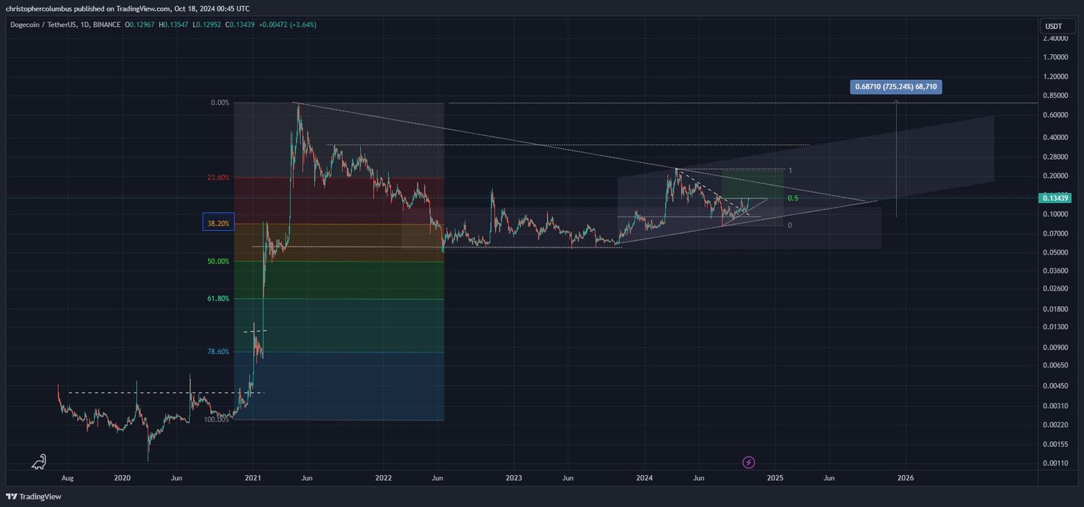Click the USDT currency button

coord(1054,26)
